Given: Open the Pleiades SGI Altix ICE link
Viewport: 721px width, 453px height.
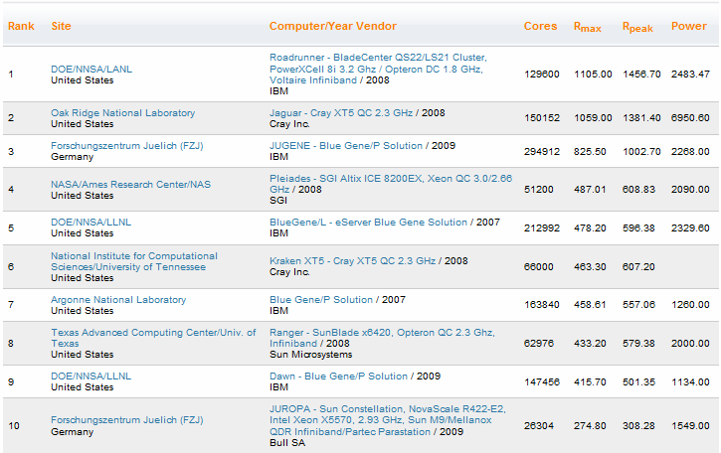Looking at the screenshot, I should point(391,184).
